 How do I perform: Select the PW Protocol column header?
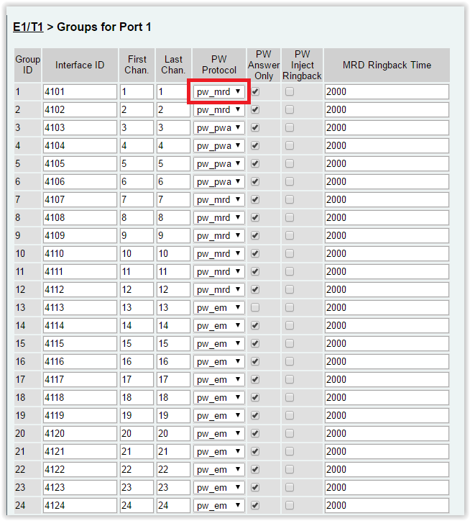pos(219,65)
